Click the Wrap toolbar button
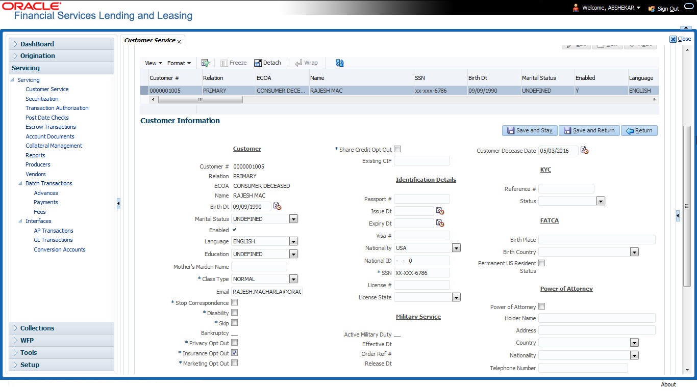This screenshot has width=697, height=391. [306, 63]
